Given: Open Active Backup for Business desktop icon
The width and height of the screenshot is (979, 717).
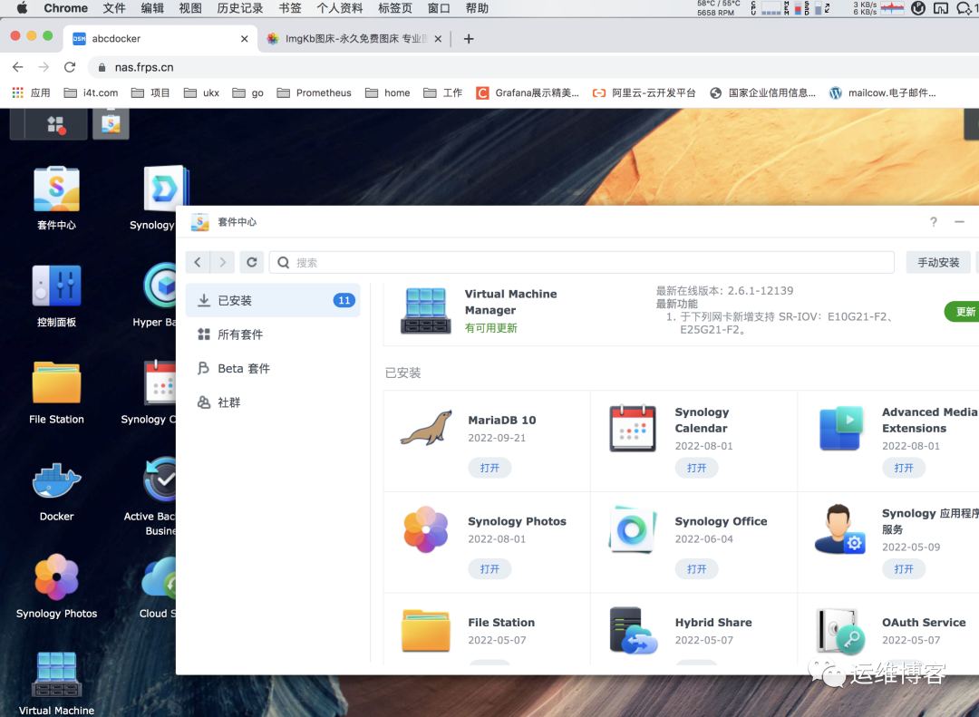Looking at the screenshot, I should pyautogui.click(x=160, y=480).
